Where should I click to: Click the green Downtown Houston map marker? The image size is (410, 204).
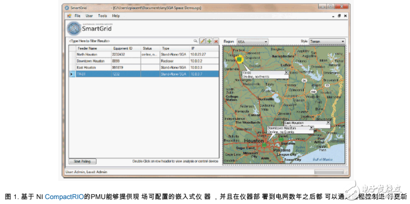264,146
